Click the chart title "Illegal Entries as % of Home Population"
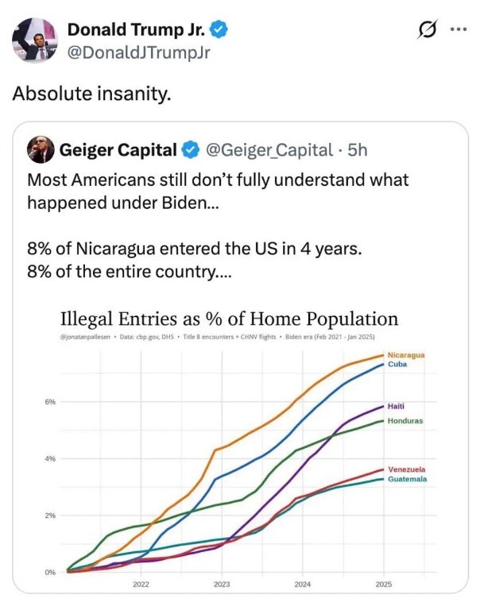The image size is (480, 610). point(229,319)
